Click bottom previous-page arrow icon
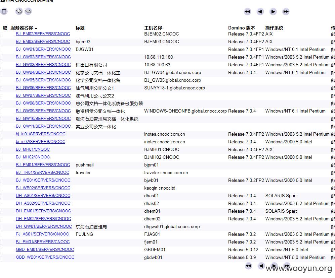This screenshot has height=278, width=335. (x=261, y=266)
